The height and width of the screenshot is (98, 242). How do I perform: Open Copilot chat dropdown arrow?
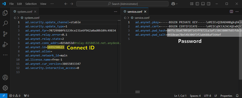point(177,4)
